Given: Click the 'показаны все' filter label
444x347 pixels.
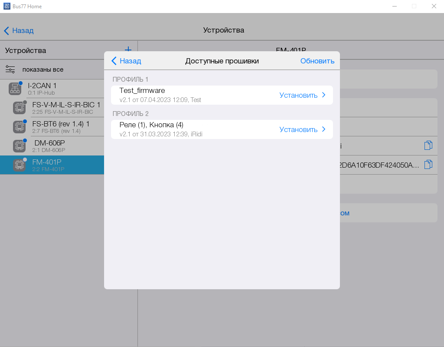Looking at the screenshot, I should 43,69.
